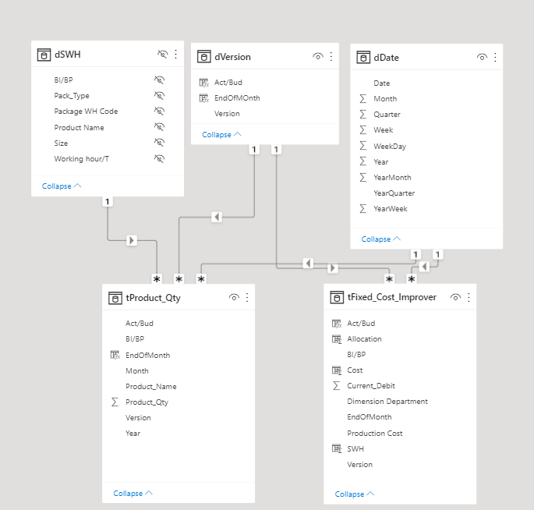Unhide the Working hour/T column
This screenshot has width=534, height=510.
click(159, 159)
